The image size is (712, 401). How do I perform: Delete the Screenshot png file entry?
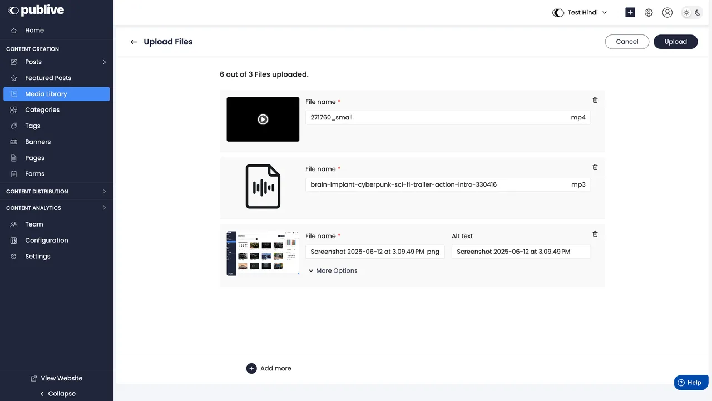pyautogui.click(x=595, y=234)
